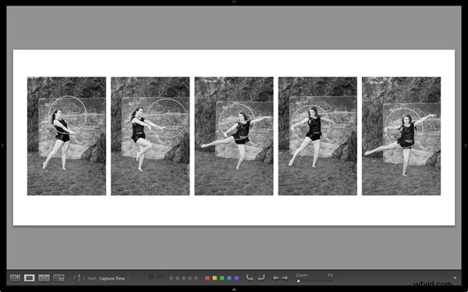Rotate photo counter-clockwise
The width and height of the screenshot is (468, 292).
(250, 278)
